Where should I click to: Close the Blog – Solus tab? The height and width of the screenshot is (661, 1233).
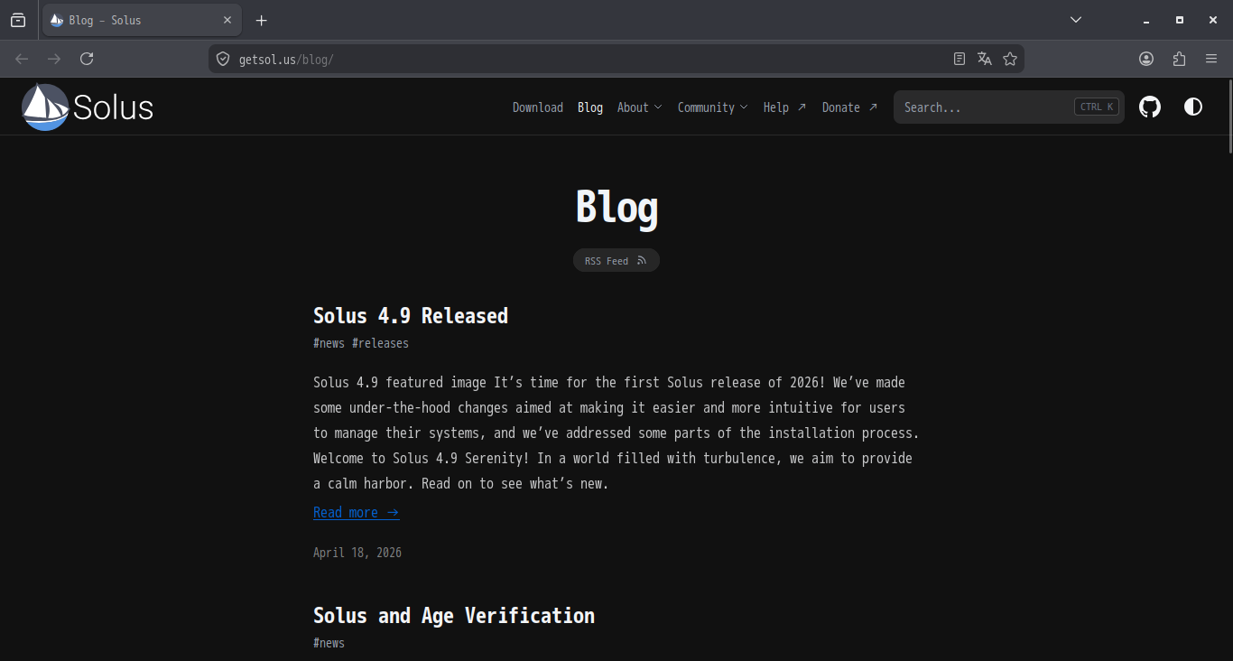pyautogui.click(x=227, y=20)
